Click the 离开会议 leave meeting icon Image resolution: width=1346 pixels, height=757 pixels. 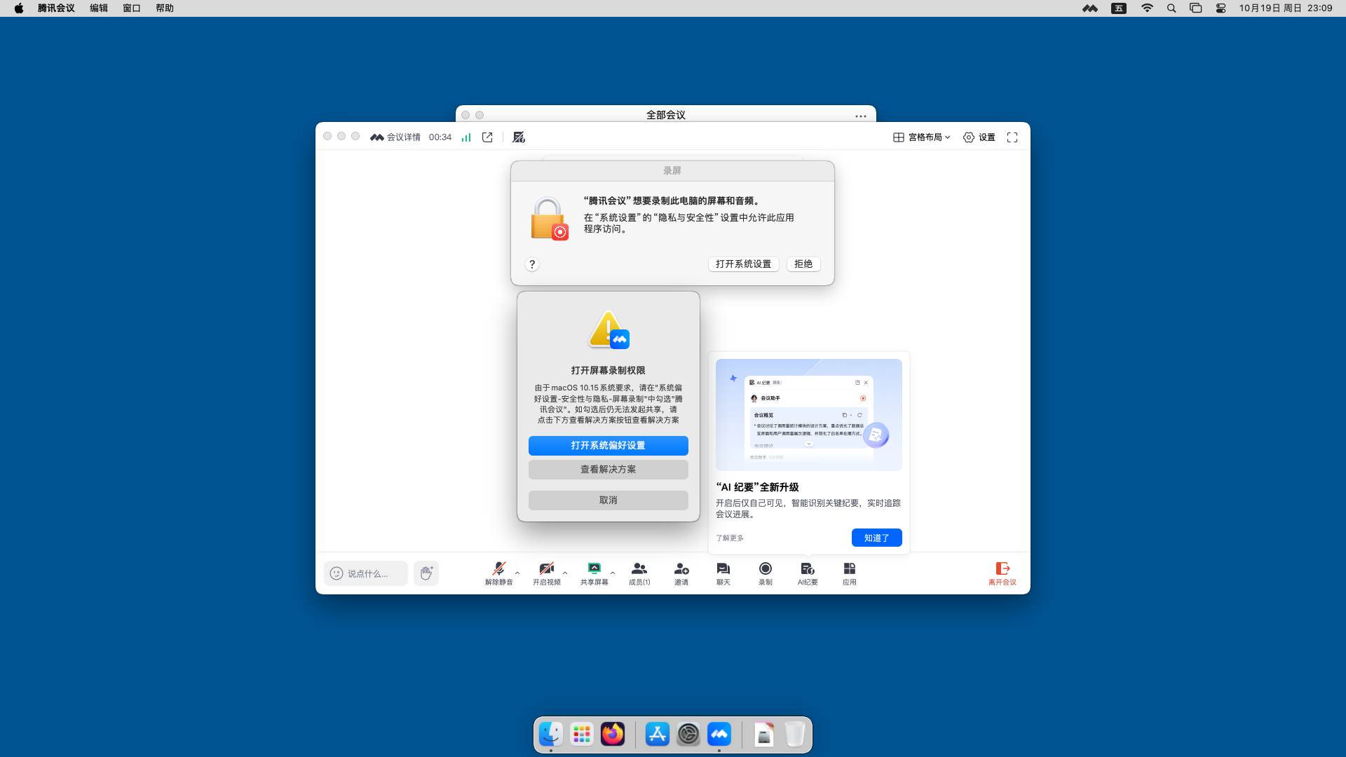tap(1002, 569)
